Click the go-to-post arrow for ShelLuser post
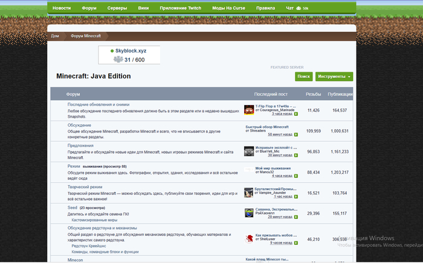Image resolution: width=423 pixels, height=263 pixels. pyautogui.click(x=296, y=243)
